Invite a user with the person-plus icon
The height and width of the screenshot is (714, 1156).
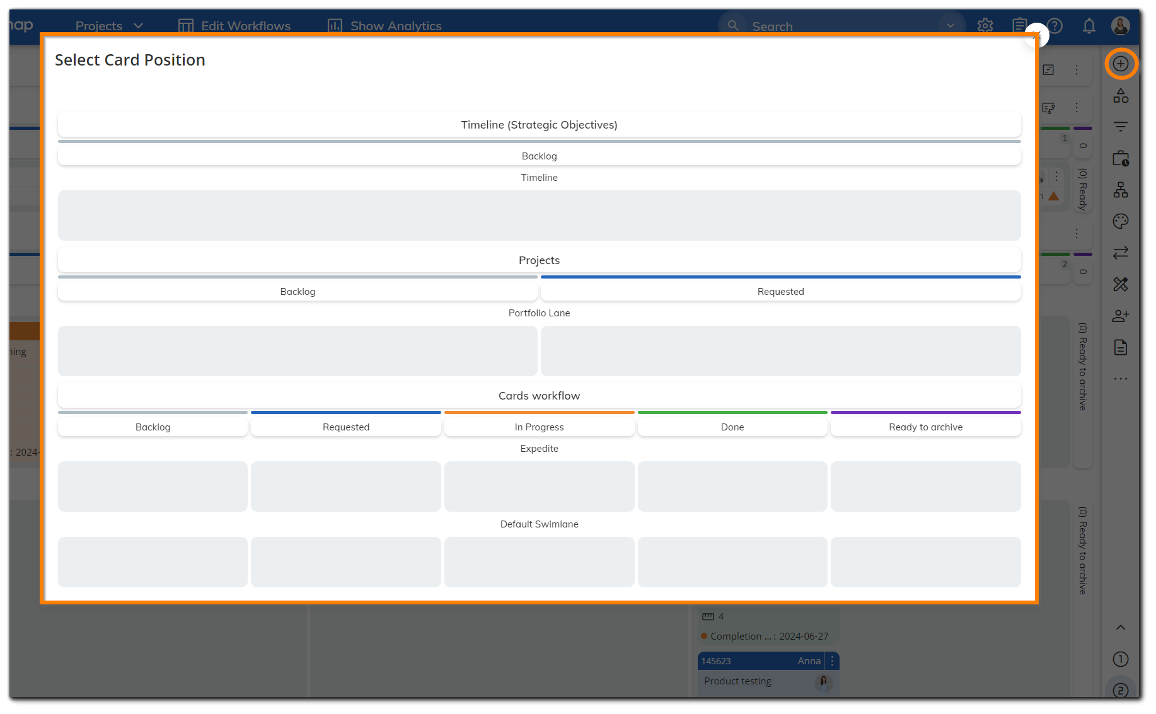pos(1121,316)
